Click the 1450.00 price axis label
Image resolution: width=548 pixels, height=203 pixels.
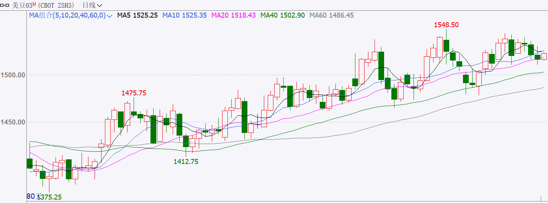point(13,122)
